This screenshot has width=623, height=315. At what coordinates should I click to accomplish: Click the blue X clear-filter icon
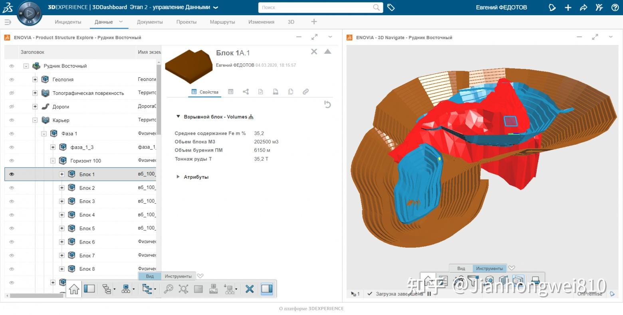pos(250,289)
